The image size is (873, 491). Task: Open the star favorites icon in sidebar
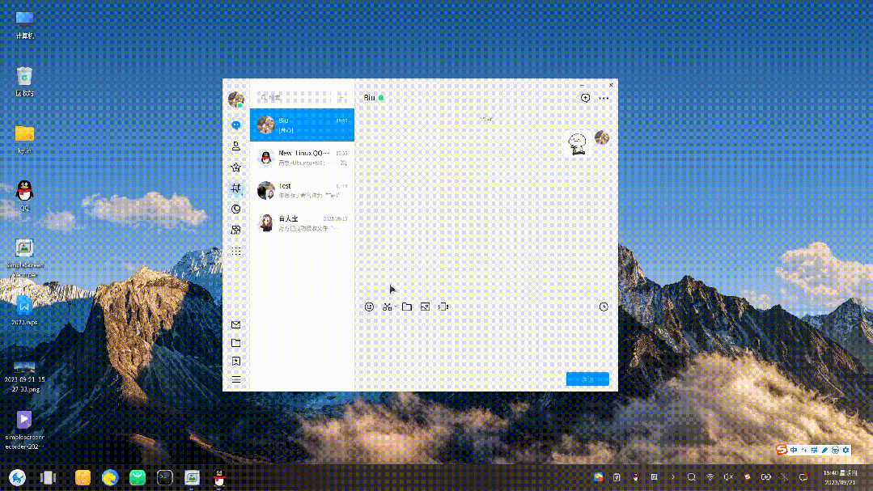click(235, 167)
